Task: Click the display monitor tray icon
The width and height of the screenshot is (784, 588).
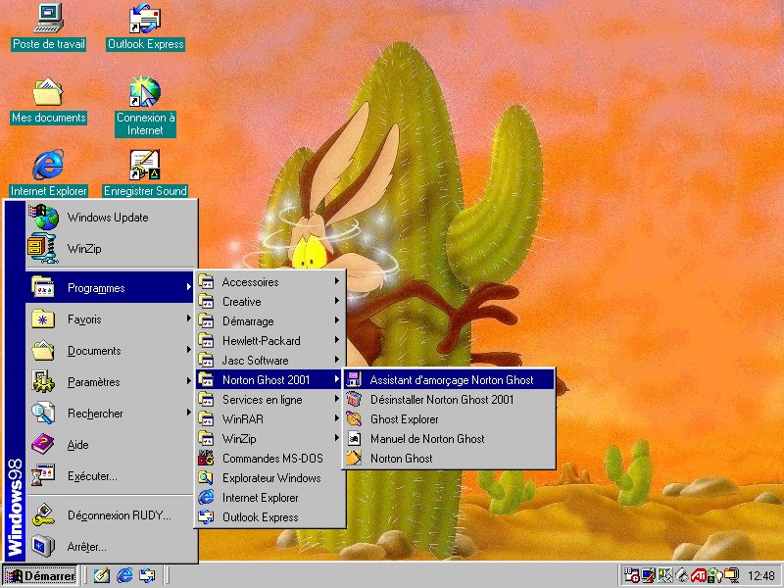Action: [649, 575]
